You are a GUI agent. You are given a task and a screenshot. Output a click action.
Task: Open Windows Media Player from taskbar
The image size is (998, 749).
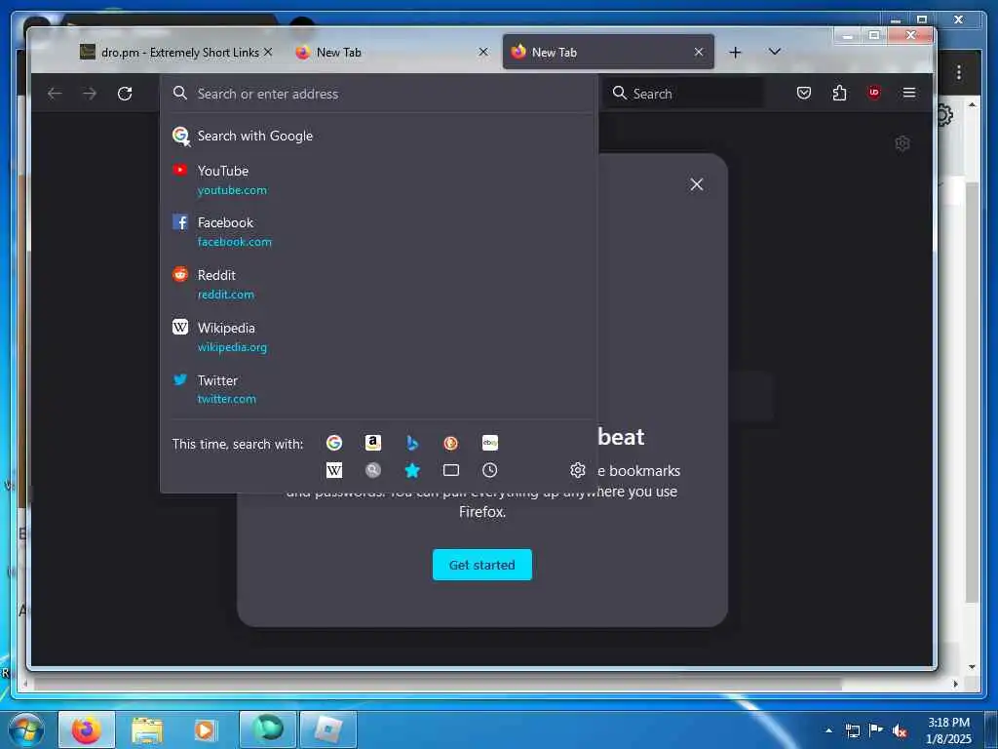coord(206,729)
